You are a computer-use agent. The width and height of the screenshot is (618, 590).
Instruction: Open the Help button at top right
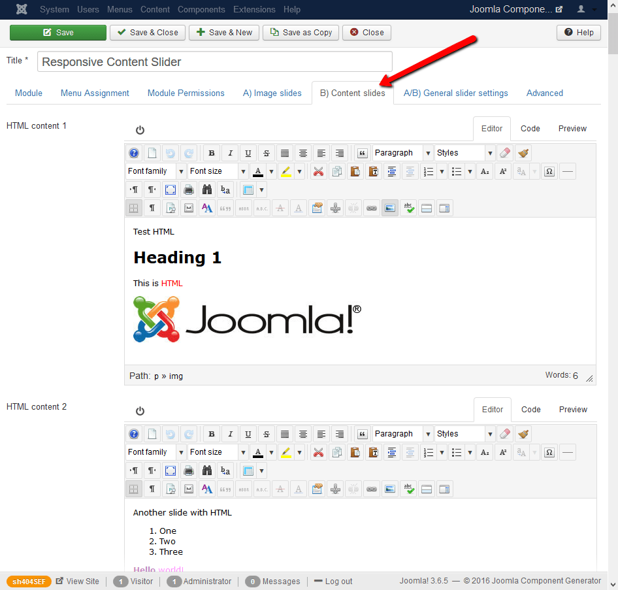pos(579,32)
